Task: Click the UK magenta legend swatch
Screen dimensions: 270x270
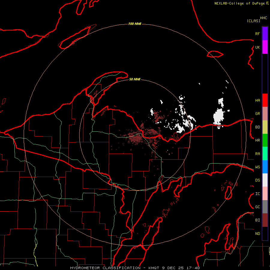Action: [x=265, y=47]
